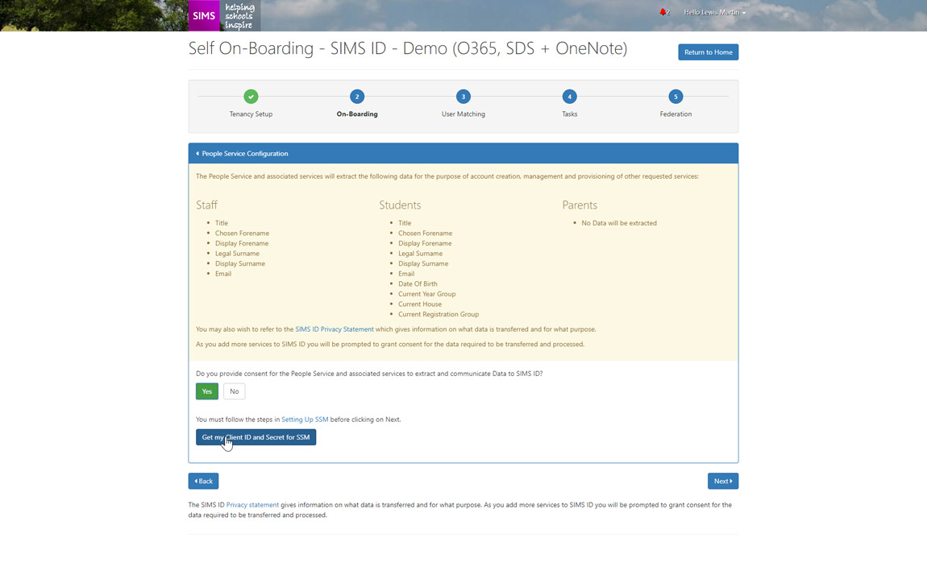Screen dimensions: 927x579
Task: Click the Staff heading
Action: [x=207, y=205]
